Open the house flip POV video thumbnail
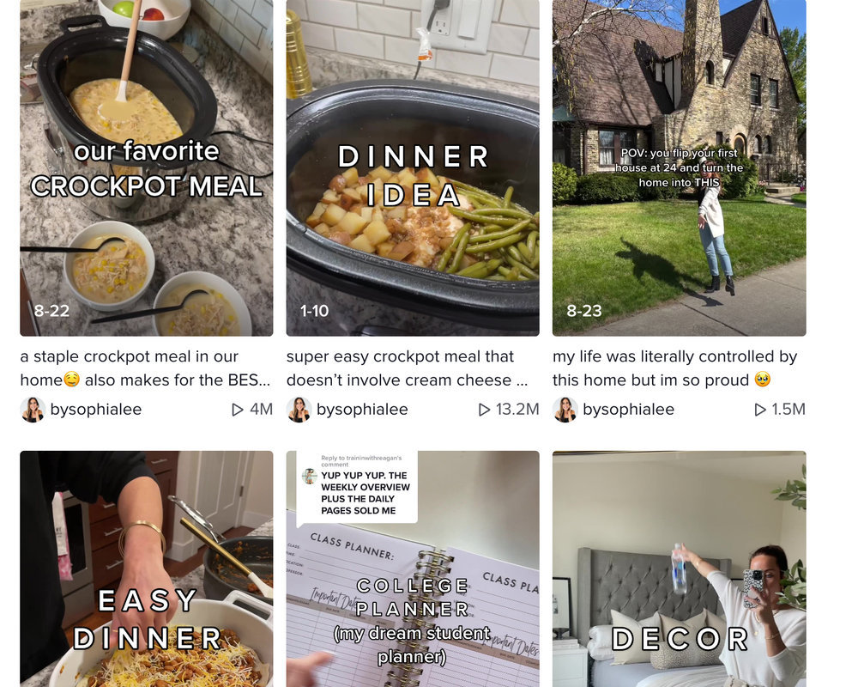This screenshot has height=687, width=858. point(679,167)
